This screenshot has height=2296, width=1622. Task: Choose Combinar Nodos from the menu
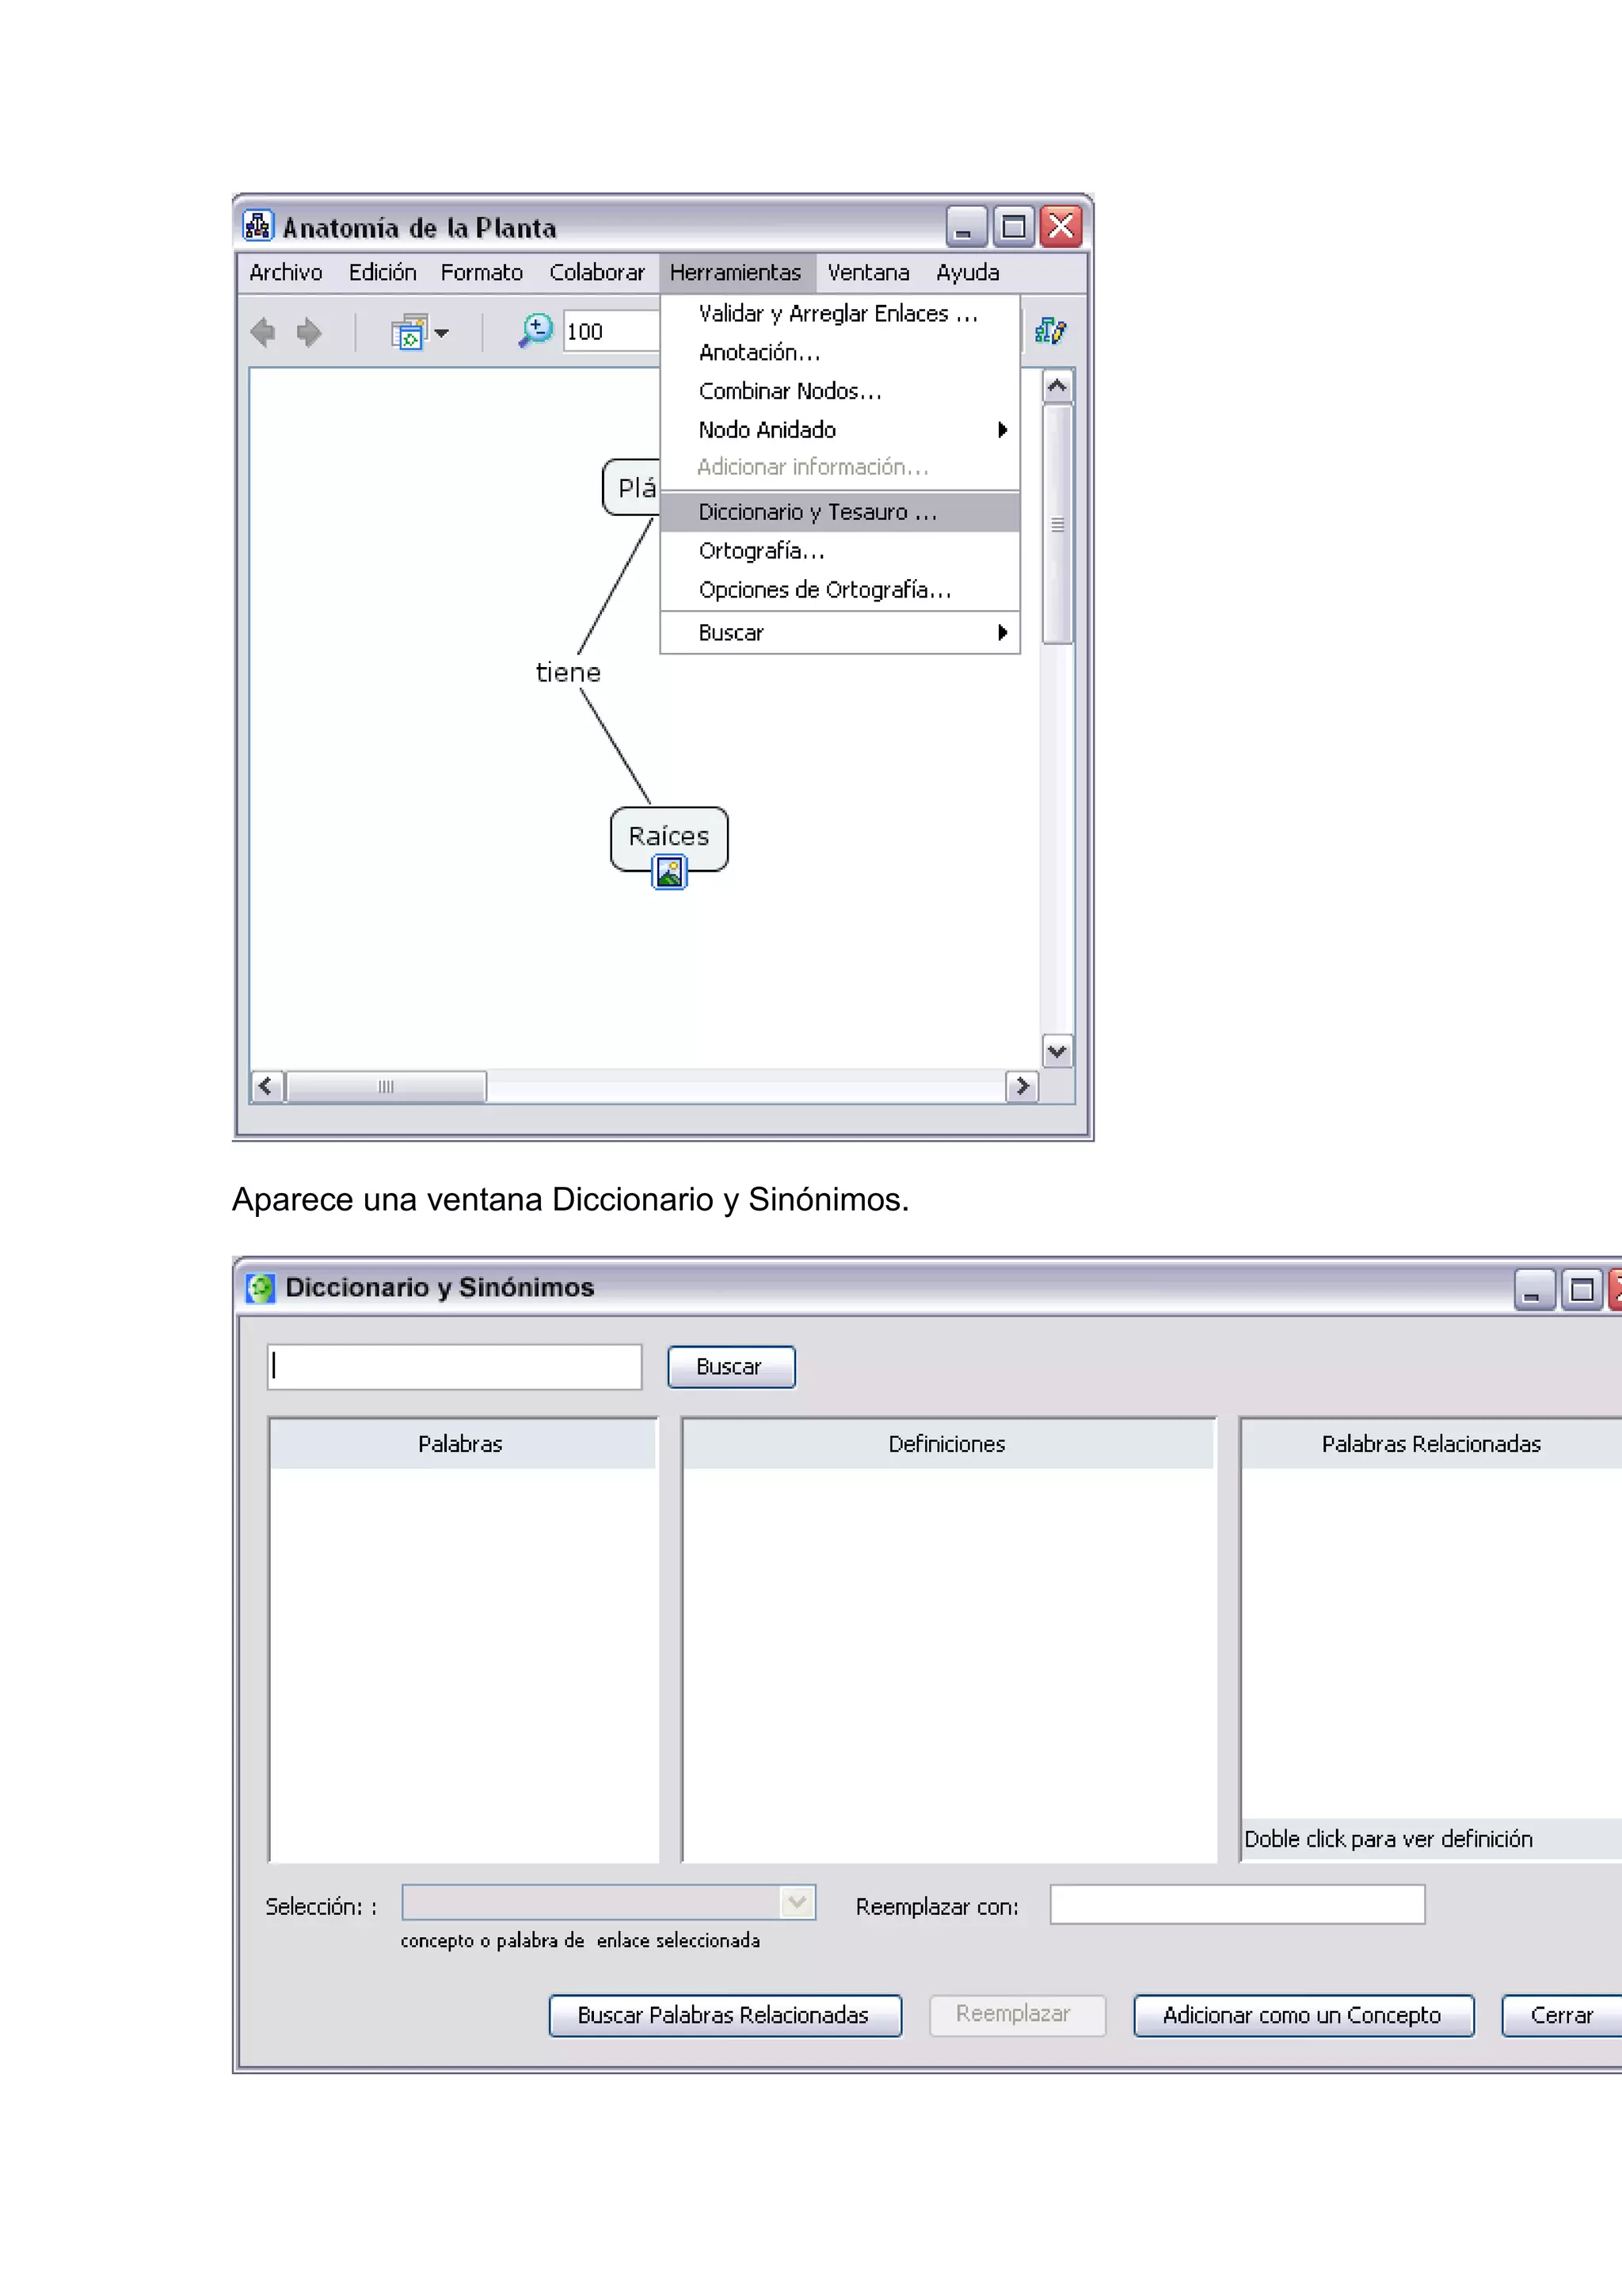(790, 391)
